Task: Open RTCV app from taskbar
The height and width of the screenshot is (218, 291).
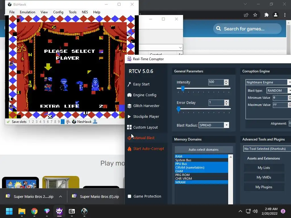Action: pyautogui.click(x=59, y=211)
